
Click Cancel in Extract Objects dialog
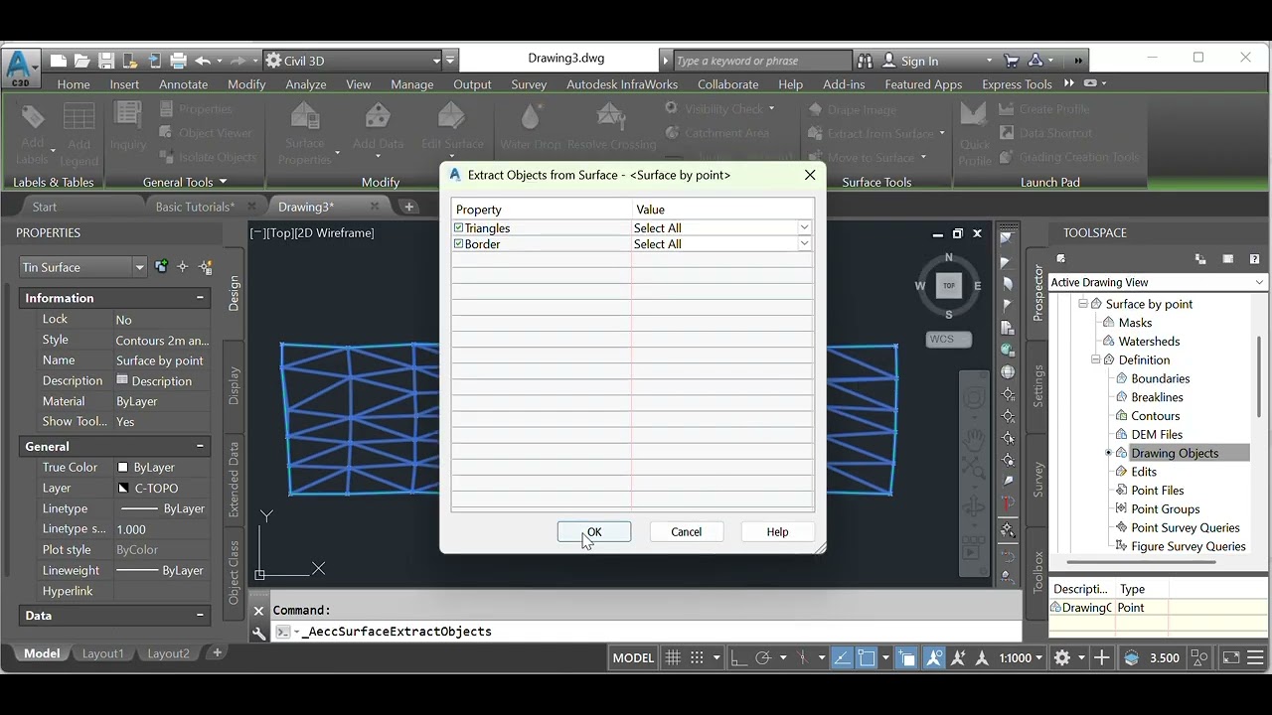coord(686,532)
